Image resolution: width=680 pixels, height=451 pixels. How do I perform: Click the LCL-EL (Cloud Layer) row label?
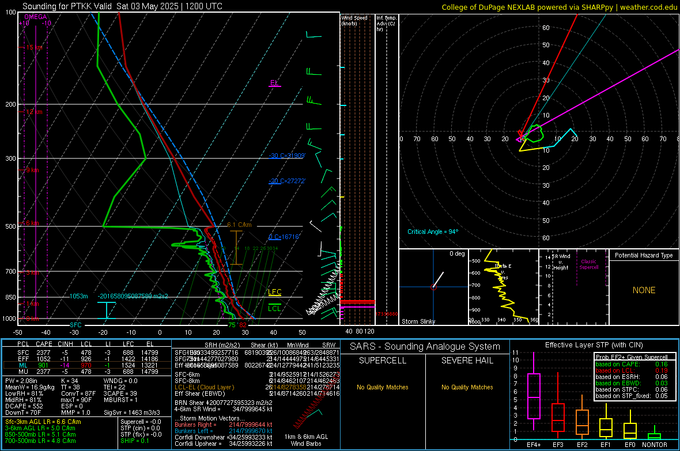click(x=204, y=387)
